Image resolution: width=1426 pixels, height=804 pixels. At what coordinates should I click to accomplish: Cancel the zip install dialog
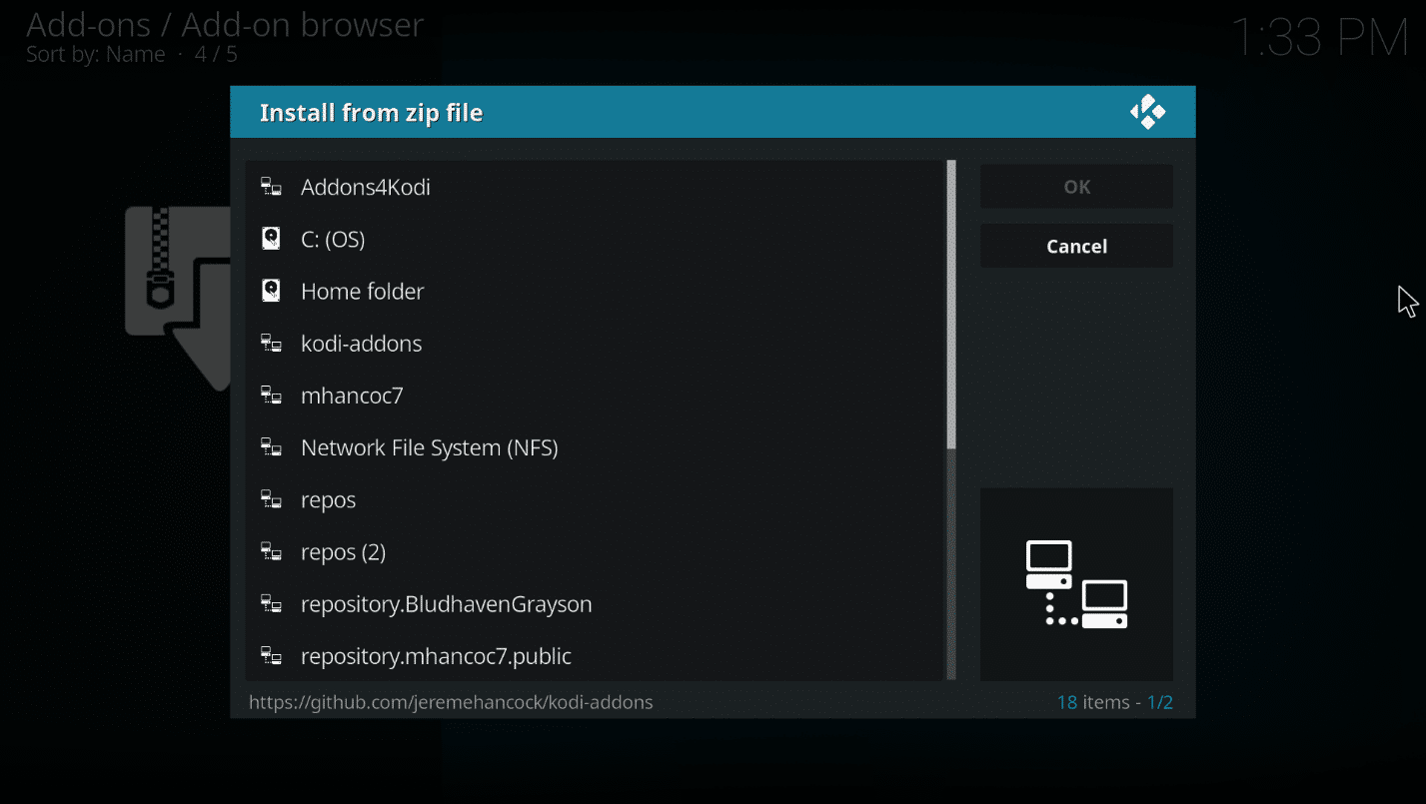[x=1076, y=246]
